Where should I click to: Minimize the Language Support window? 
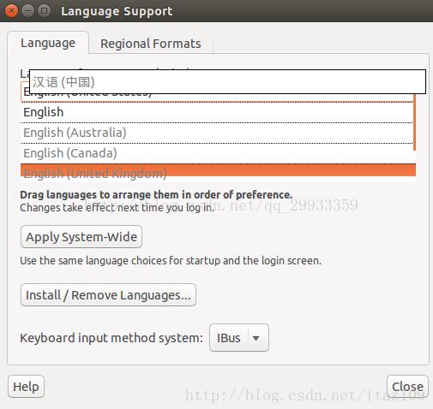coord(27,11)
